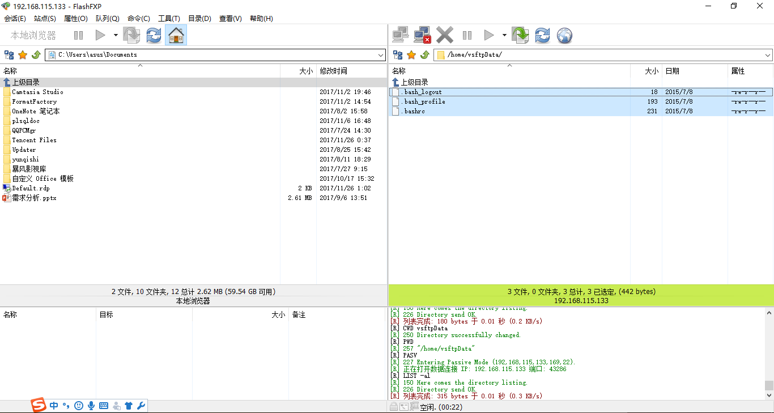Screen dimensions: 774x413
Task: Expand the remote path dropdown /home/vsftpData/
Action: [x=768, y=55]
